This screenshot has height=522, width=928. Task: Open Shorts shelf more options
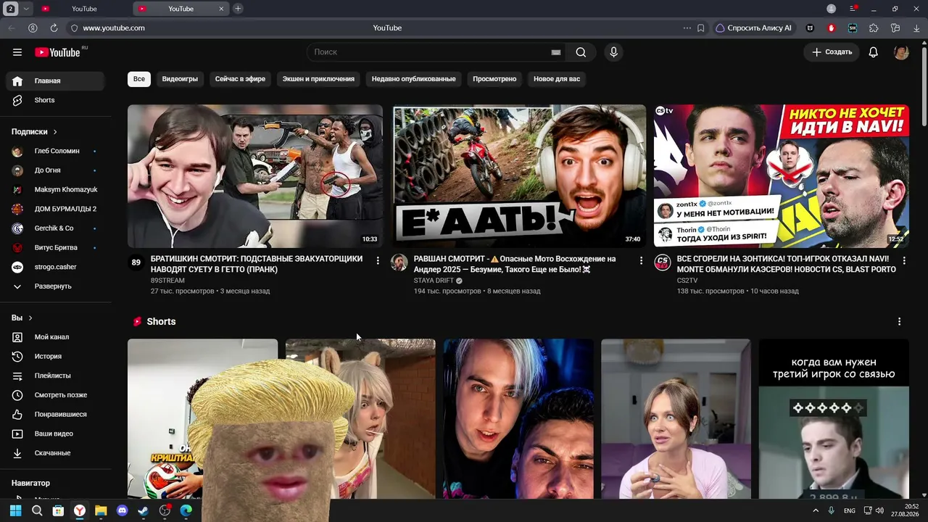[900, 321]
